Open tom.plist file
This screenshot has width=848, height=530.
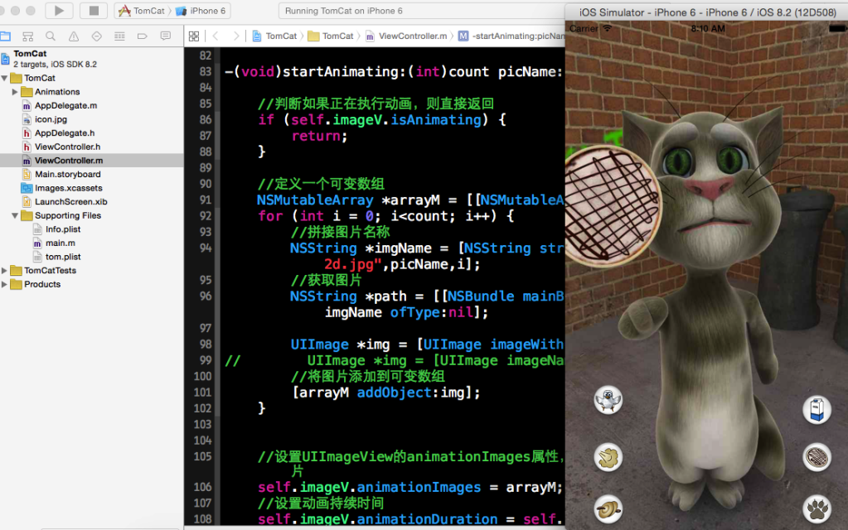pyautogui.click(x=63, y=257)
